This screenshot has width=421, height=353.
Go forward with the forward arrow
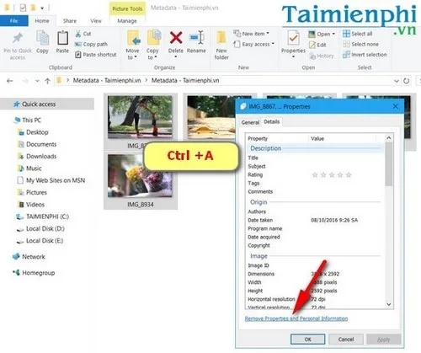(25, 81)
